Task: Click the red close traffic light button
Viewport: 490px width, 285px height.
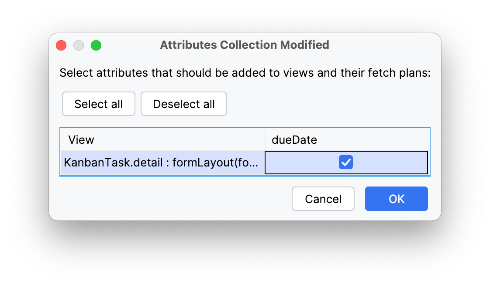Action: click(61, 45)
